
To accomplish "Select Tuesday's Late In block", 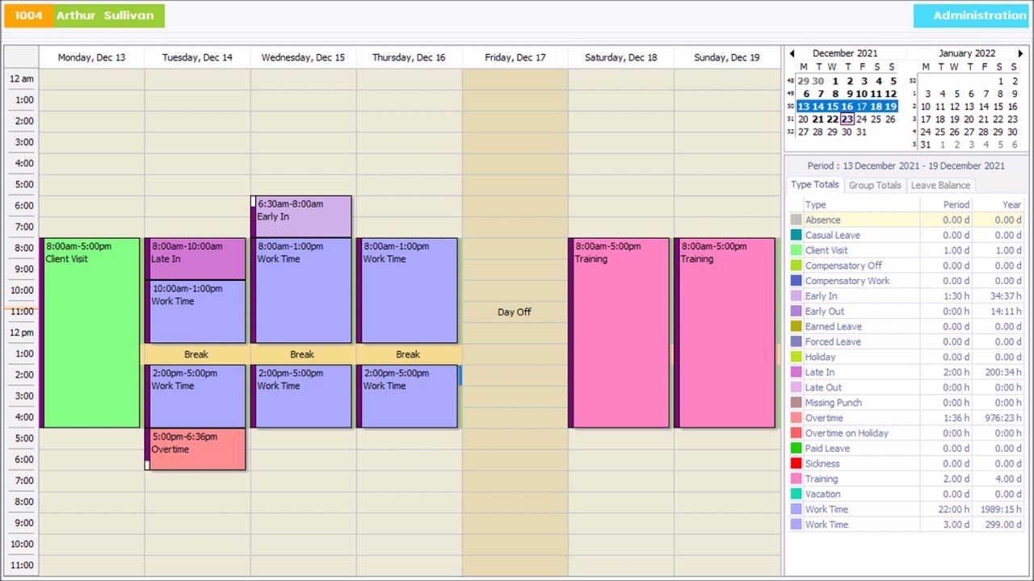I will [x=197, y=258].
